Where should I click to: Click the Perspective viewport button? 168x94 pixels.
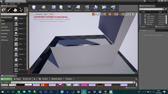pos(38,14)
